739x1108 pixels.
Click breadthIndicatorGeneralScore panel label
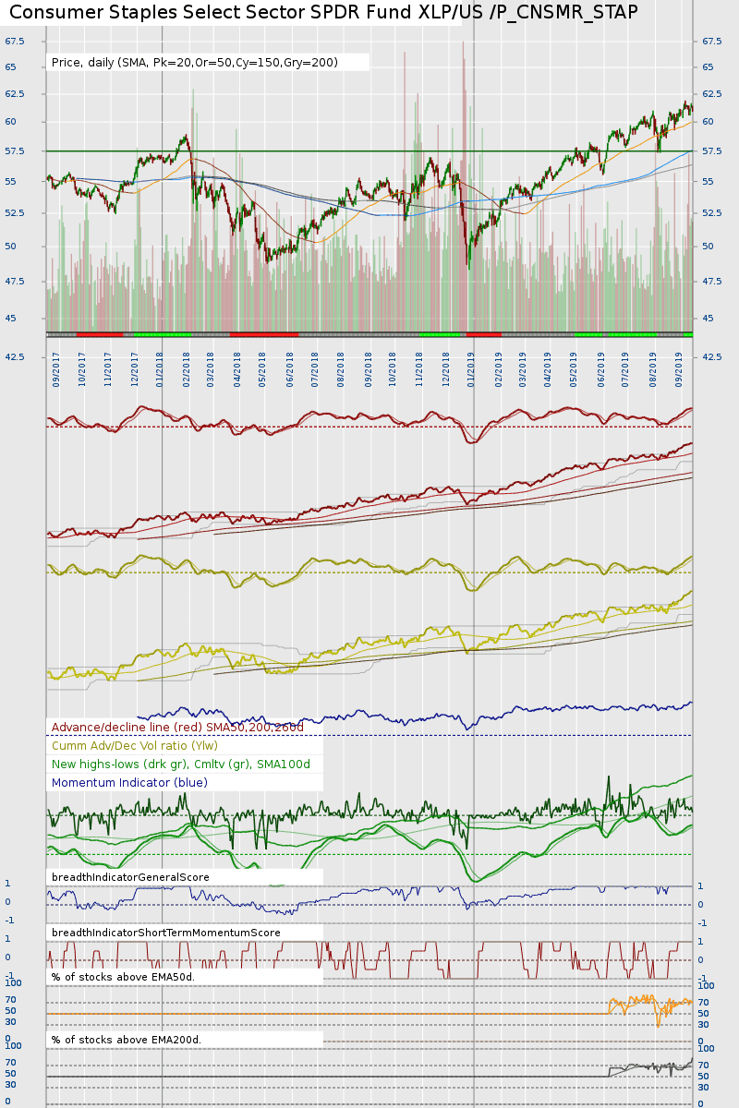(x=130, y=877)
